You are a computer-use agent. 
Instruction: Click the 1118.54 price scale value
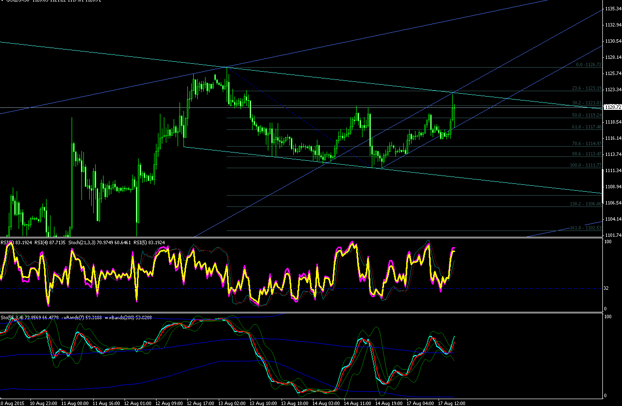614,122
